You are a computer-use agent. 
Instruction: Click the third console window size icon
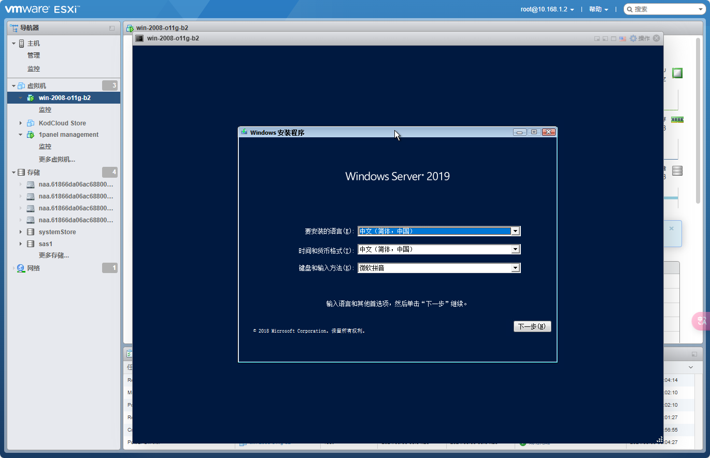coord(614,38)
